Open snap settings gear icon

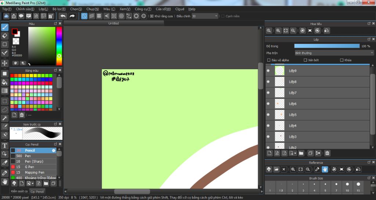click(144, 16)
